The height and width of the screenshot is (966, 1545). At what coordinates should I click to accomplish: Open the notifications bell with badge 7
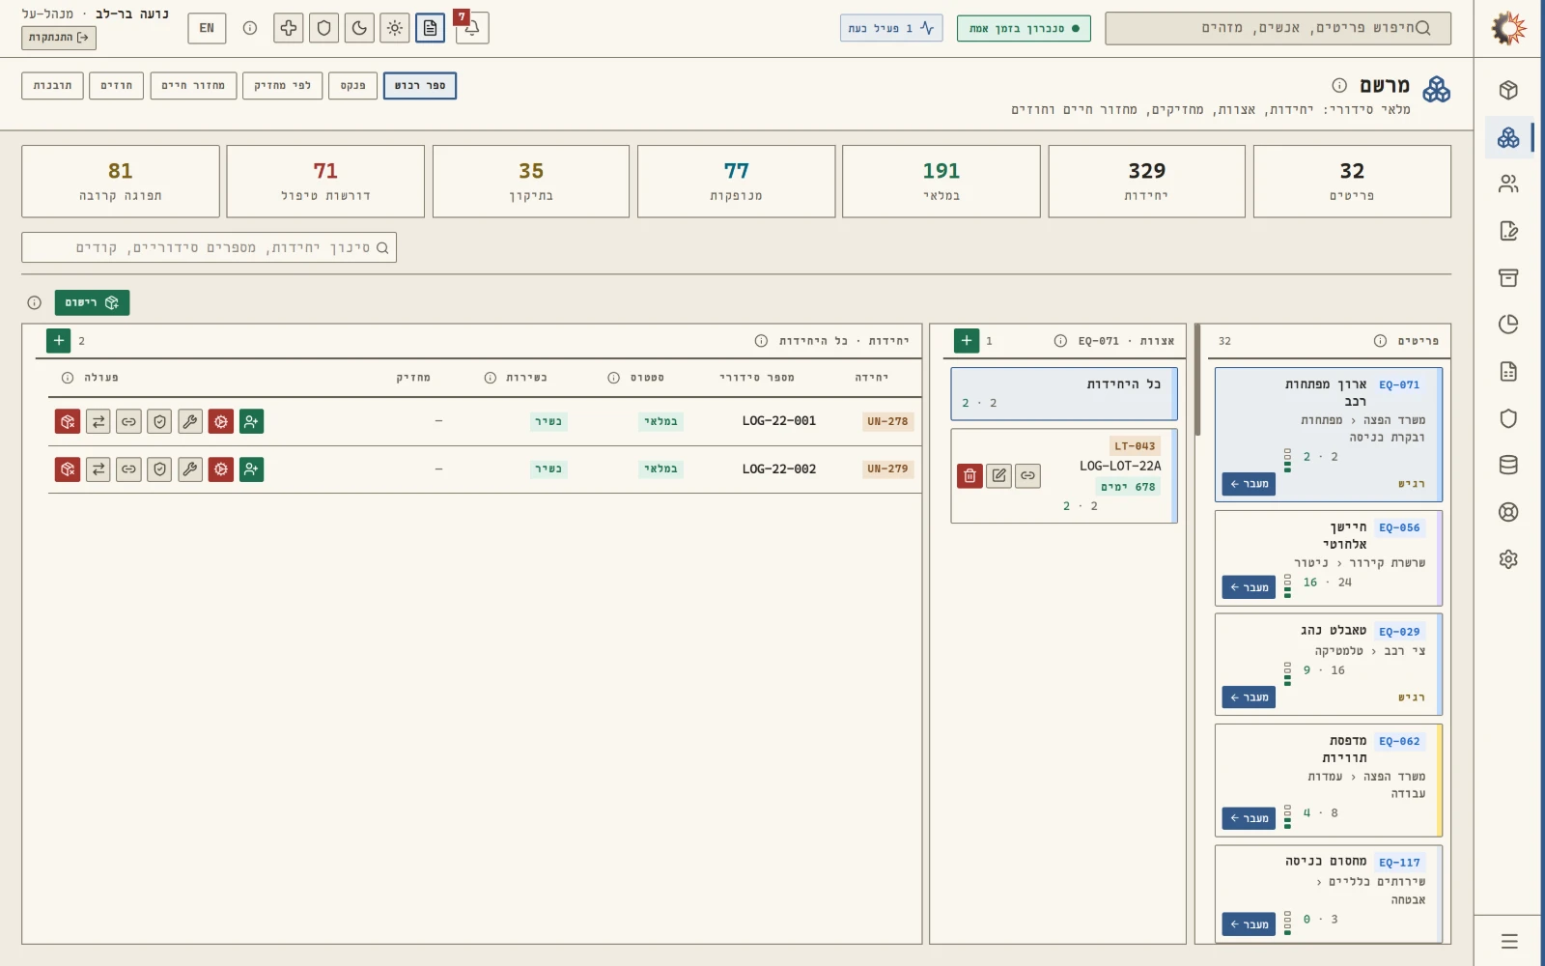pyautogui.click(x=472, y=28)
